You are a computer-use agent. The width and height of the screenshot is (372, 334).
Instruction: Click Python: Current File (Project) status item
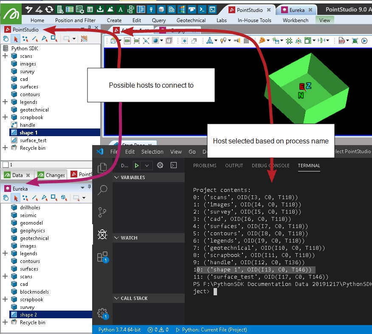click(x=211, y=330)
